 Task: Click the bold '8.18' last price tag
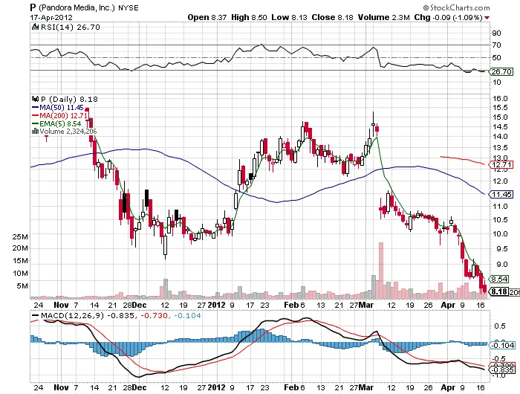(499, 291)
